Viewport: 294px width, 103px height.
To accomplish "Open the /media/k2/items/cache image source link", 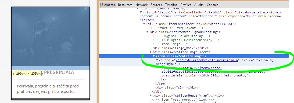I will (192, 68).
